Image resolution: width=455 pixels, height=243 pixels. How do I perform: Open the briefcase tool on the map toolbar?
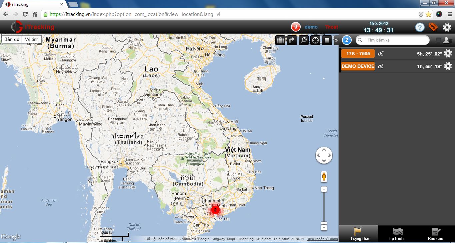coord(280,41)
